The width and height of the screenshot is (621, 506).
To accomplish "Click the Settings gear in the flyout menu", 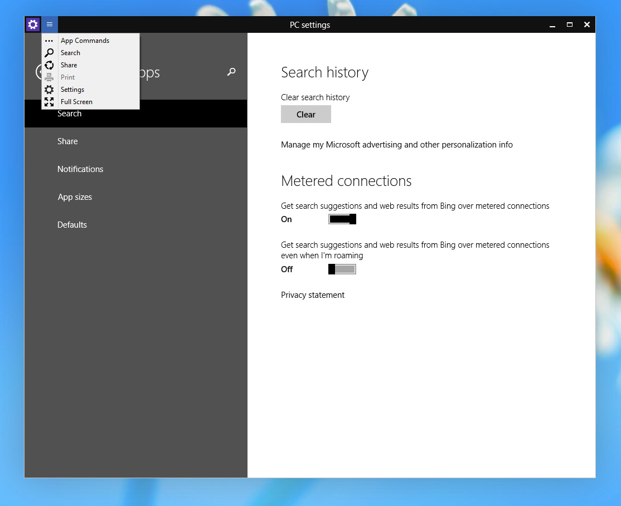I will pos(50,89).
